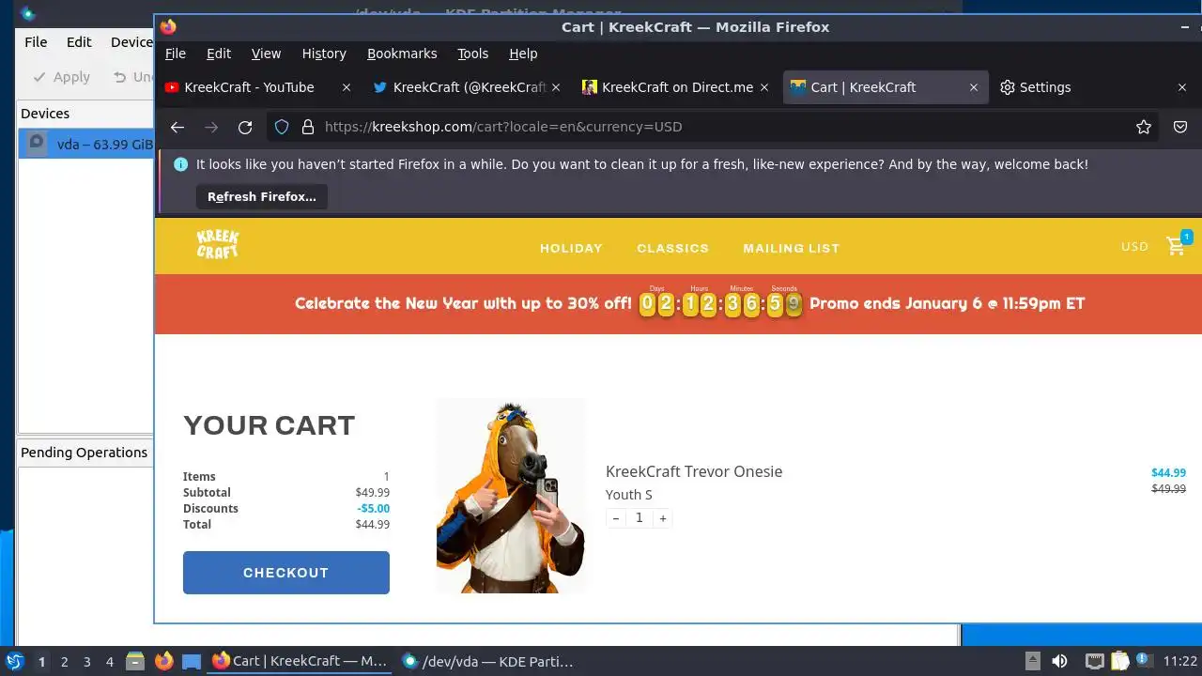
Task: Show site security padlock info
Action: (x=307, y=127)
